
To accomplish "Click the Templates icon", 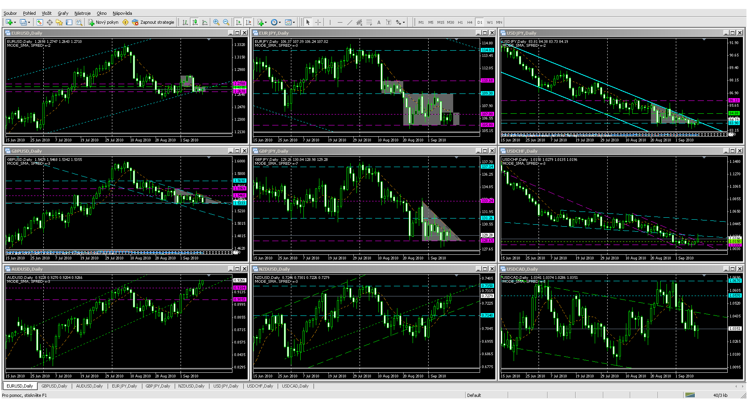I will click(x=288, y=22).
